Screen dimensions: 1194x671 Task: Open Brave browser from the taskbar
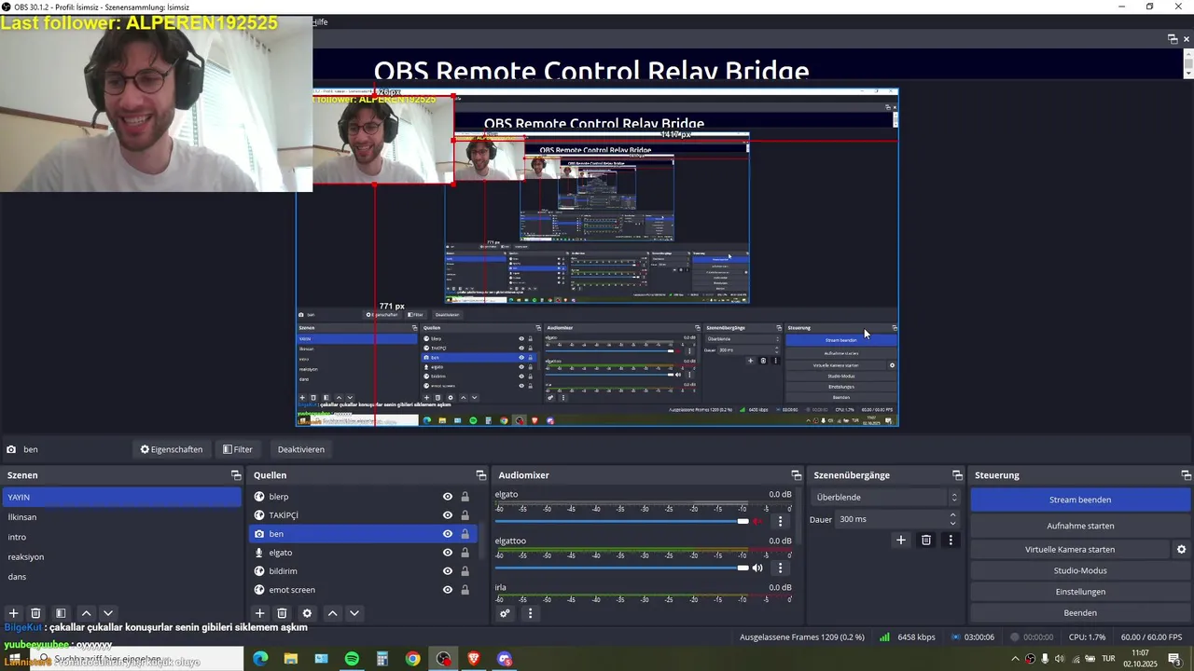(x=474, y=659)
